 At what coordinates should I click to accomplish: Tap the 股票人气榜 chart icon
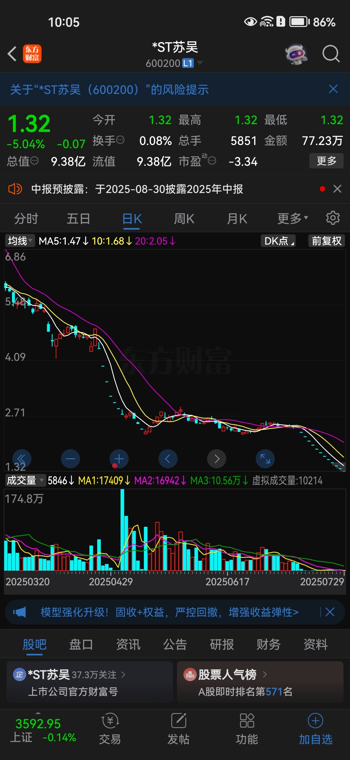190,675
